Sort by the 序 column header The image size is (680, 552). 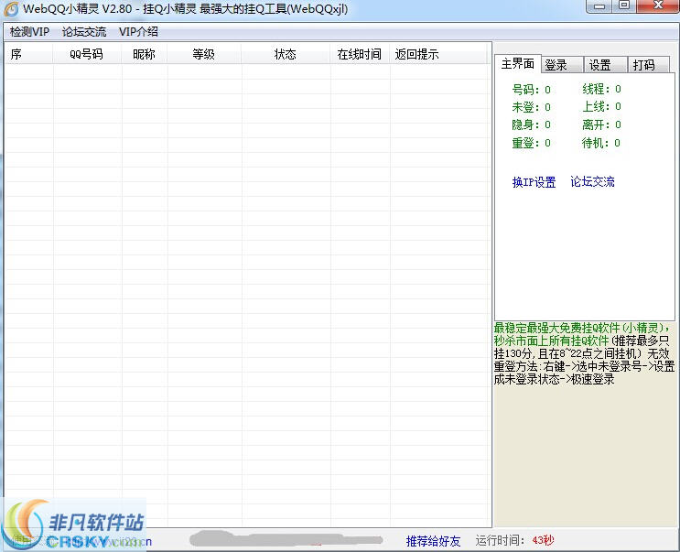pyautogui.click(x=28, y=54)
